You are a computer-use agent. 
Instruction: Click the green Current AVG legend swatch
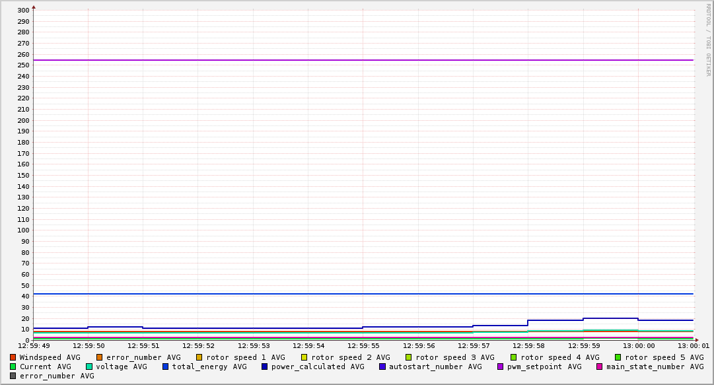tap(13, 367)
